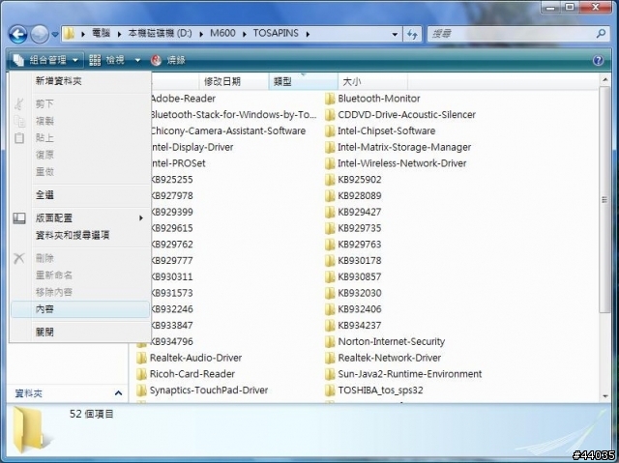Sort by the 修改日期 column header
Image resolution: width=619 pixels, height=463 pixels.
(x=234, y=81)
